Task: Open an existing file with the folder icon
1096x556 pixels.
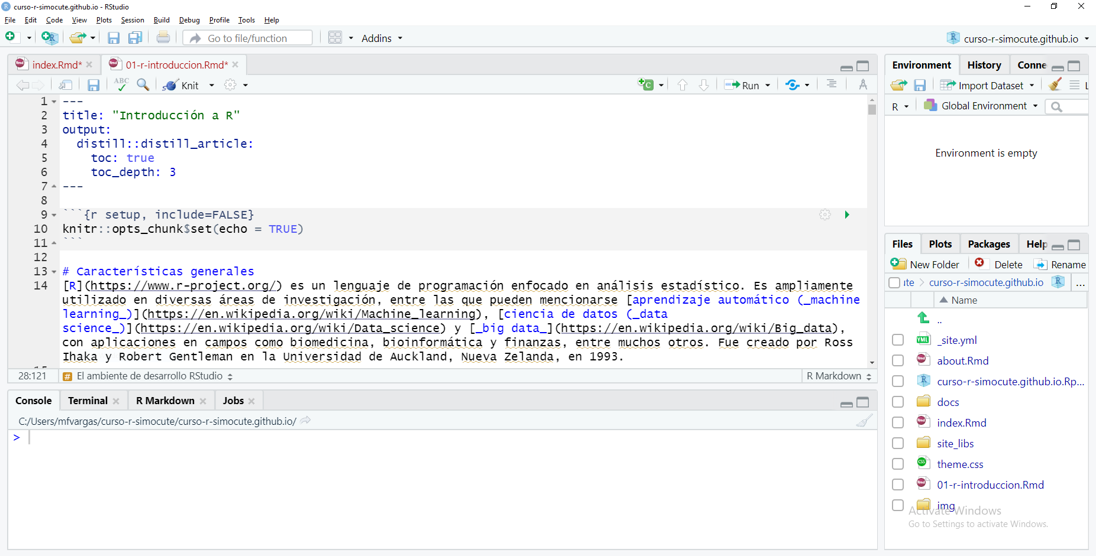Action: click(77, 38)
